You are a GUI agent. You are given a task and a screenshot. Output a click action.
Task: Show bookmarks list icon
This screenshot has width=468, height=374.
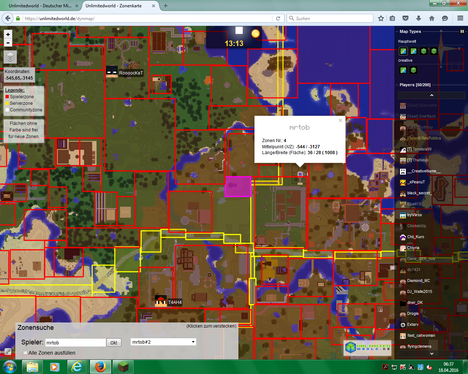coord(392,18)
